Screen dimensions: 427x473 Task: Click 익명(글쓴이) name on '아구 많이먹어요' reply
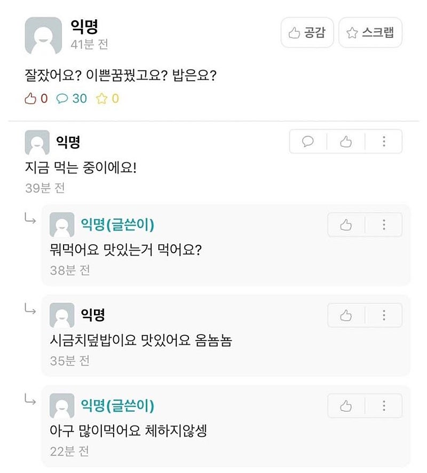pos(117,406)
